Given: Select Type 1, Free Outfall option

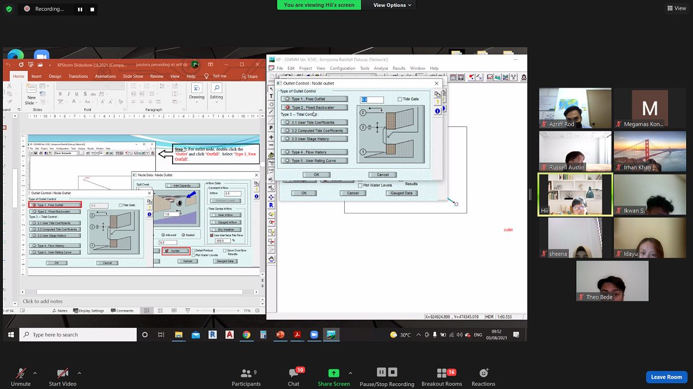Looking at the screenshot, I should tap(314, 99).
